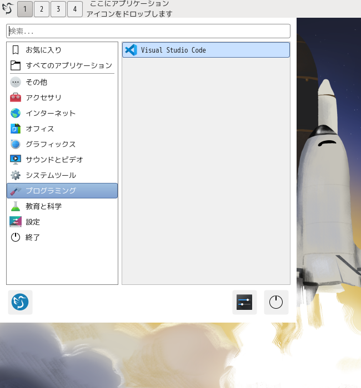
Task: Switch to workspace 4
Action: pyautogui.click(x=75, y=9)
